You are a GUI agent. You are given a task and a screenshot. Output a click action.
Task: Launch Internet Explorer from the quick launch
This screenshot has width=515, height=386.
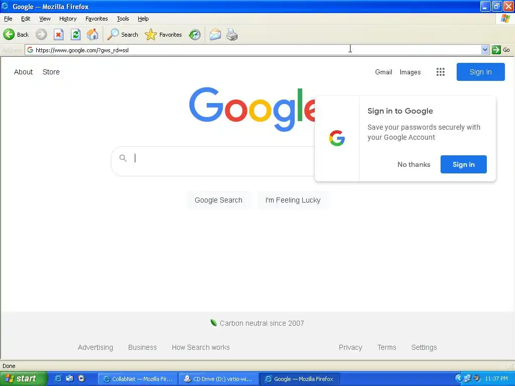58,378
